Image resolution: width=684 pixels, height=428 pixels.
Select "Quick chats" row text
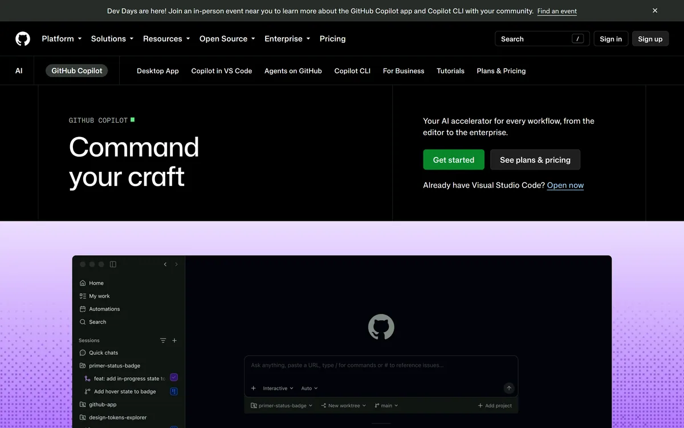coord(104,353)
